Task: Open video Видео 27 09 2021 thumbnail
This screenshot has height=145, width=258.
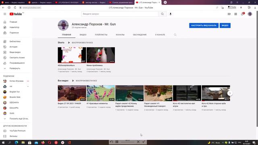Action: 72,93
